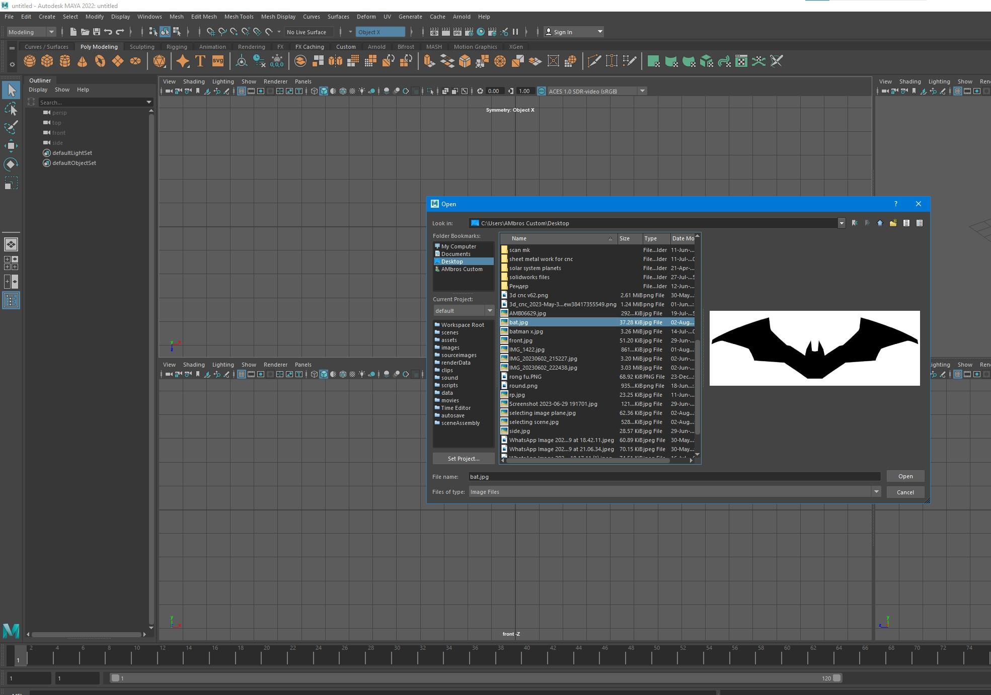Expand the Files of type dropdown
This screenshot has height=695, width=991.
(x=876, y=492)
